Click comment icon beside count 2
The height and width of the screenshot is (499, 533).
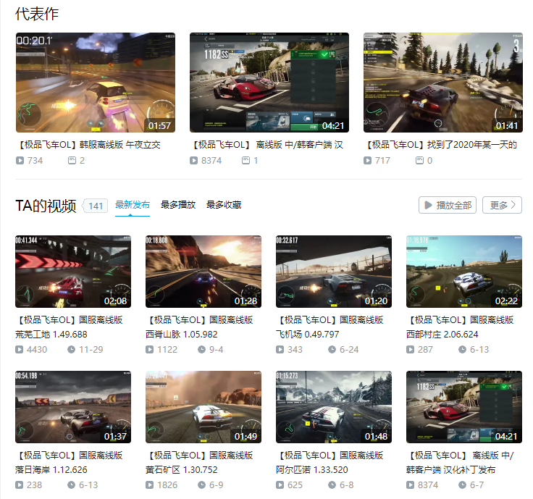72,161
